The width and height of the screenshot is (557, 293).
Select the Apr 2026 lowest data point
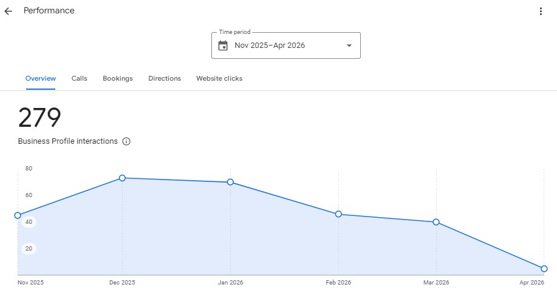544,269
